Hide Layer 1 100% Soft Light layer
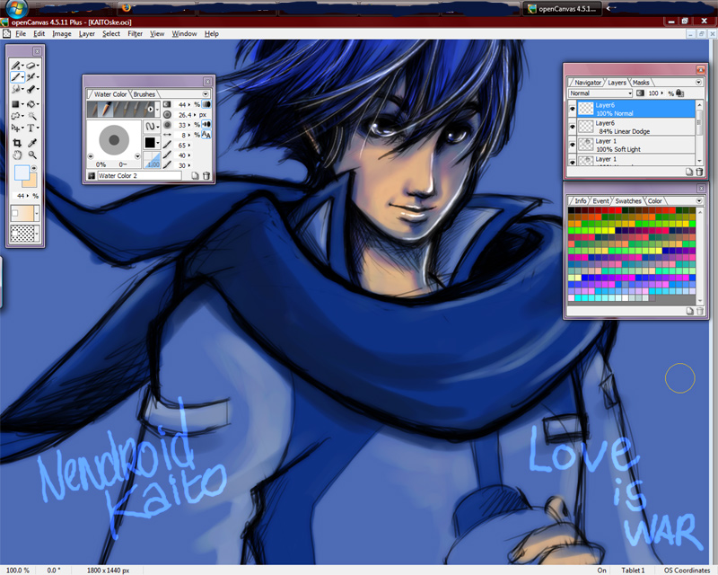The height and width of the screenshot is (575, 718). click(573, 145)
